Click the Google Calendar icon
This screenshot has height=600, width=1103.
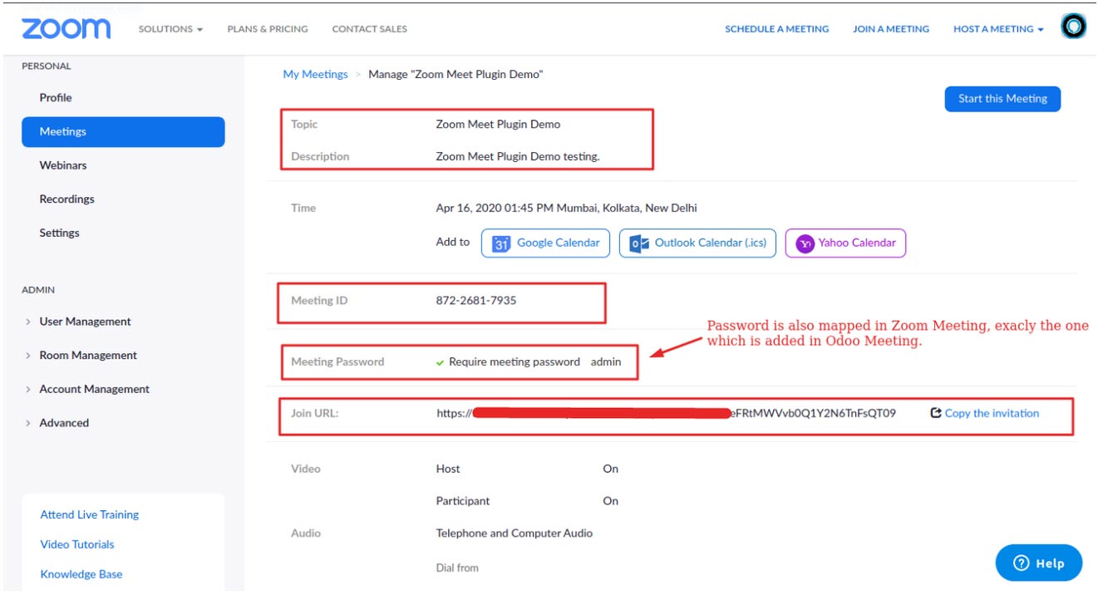[x=501, y=243]
